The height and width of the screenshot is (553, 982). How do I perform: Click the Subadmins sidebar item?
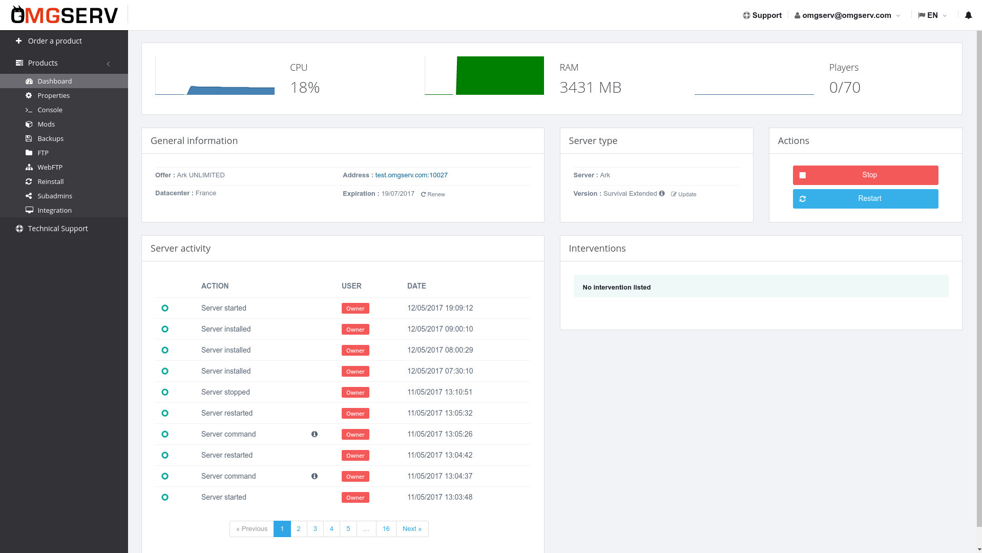click(x=64, y=196)
